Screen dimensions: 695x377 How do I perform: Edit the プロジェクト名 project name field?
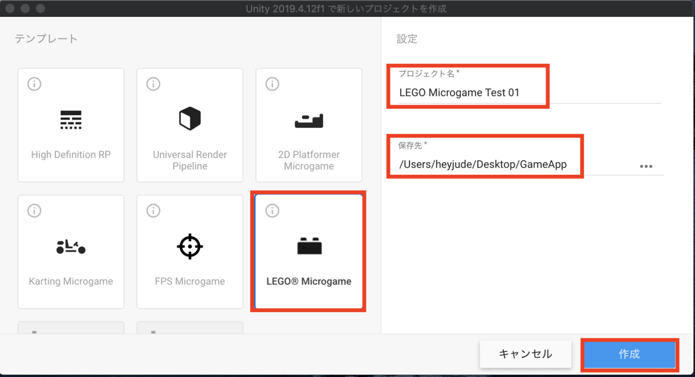pyautogui.click(x=529, y=93)
